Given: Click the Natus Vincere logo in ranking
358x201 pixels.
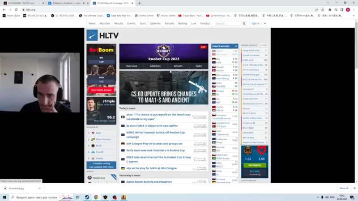Looking at the screenshot, I should click(93, 139).
